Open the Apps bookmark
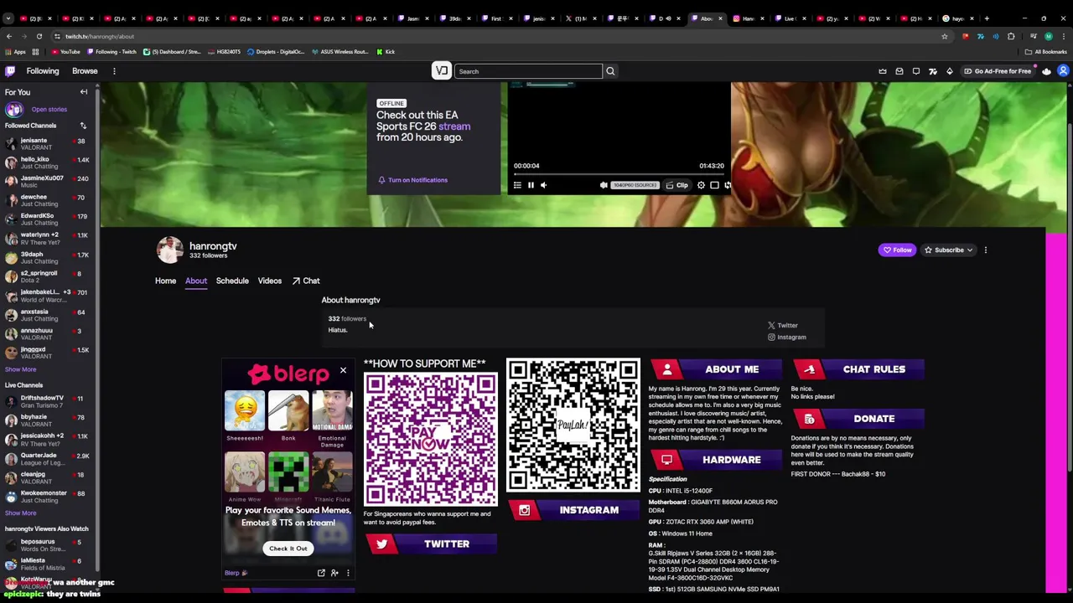The width and height of the screenshot is (1073, 603). (15, 52)
